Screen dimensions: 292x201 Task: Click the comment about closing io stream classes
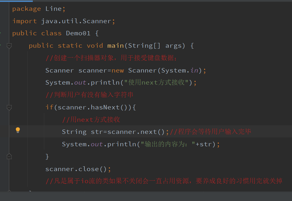pyautogui.click(x=164, y=181)
